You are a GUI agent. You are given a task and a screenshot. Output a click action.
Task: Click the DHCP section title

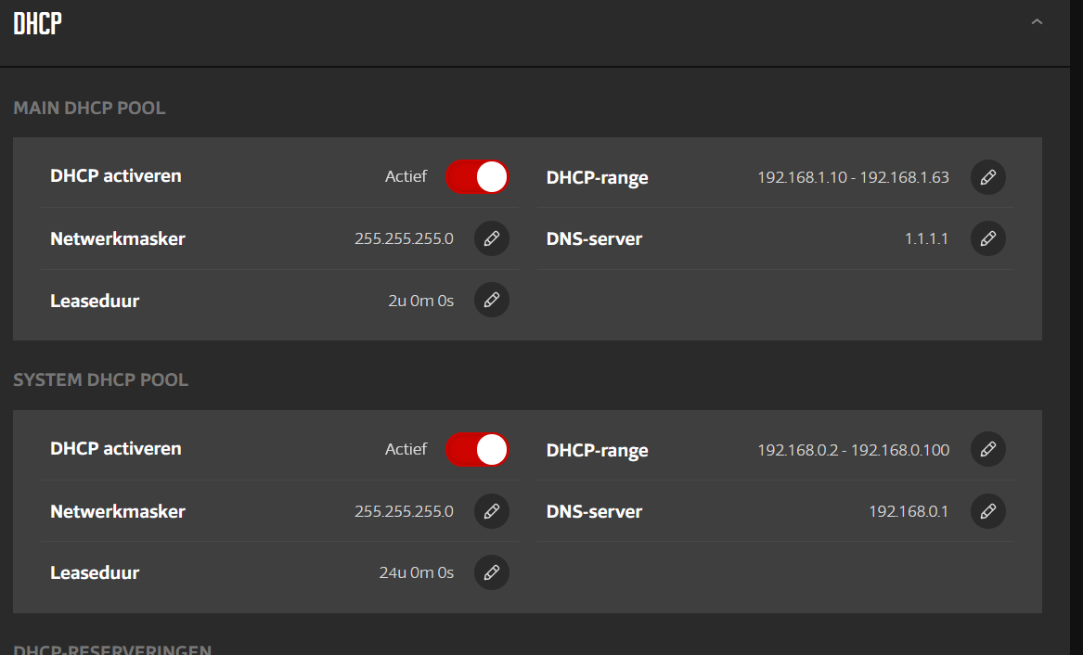click(x=37, y=23)
